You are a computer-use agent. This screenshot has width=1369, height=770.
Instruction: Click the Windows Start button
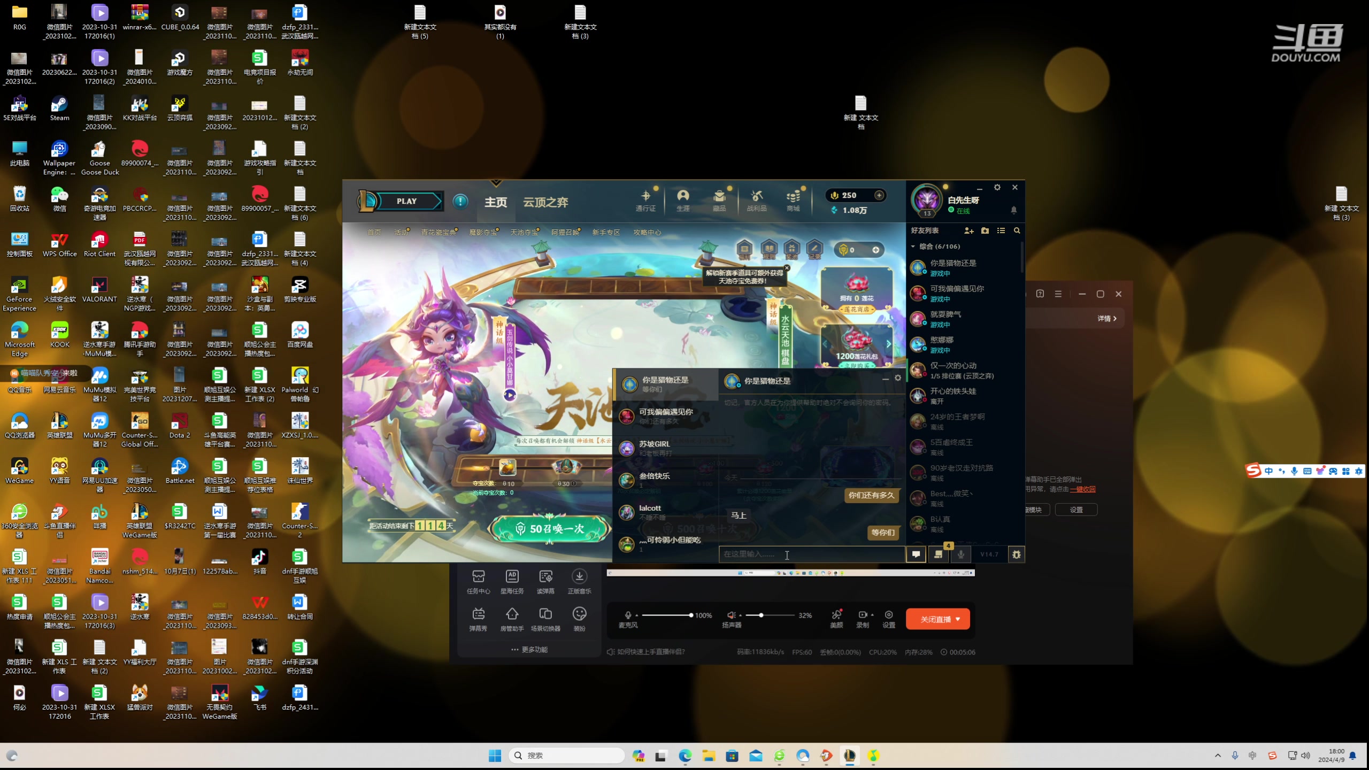pos(495,756)
